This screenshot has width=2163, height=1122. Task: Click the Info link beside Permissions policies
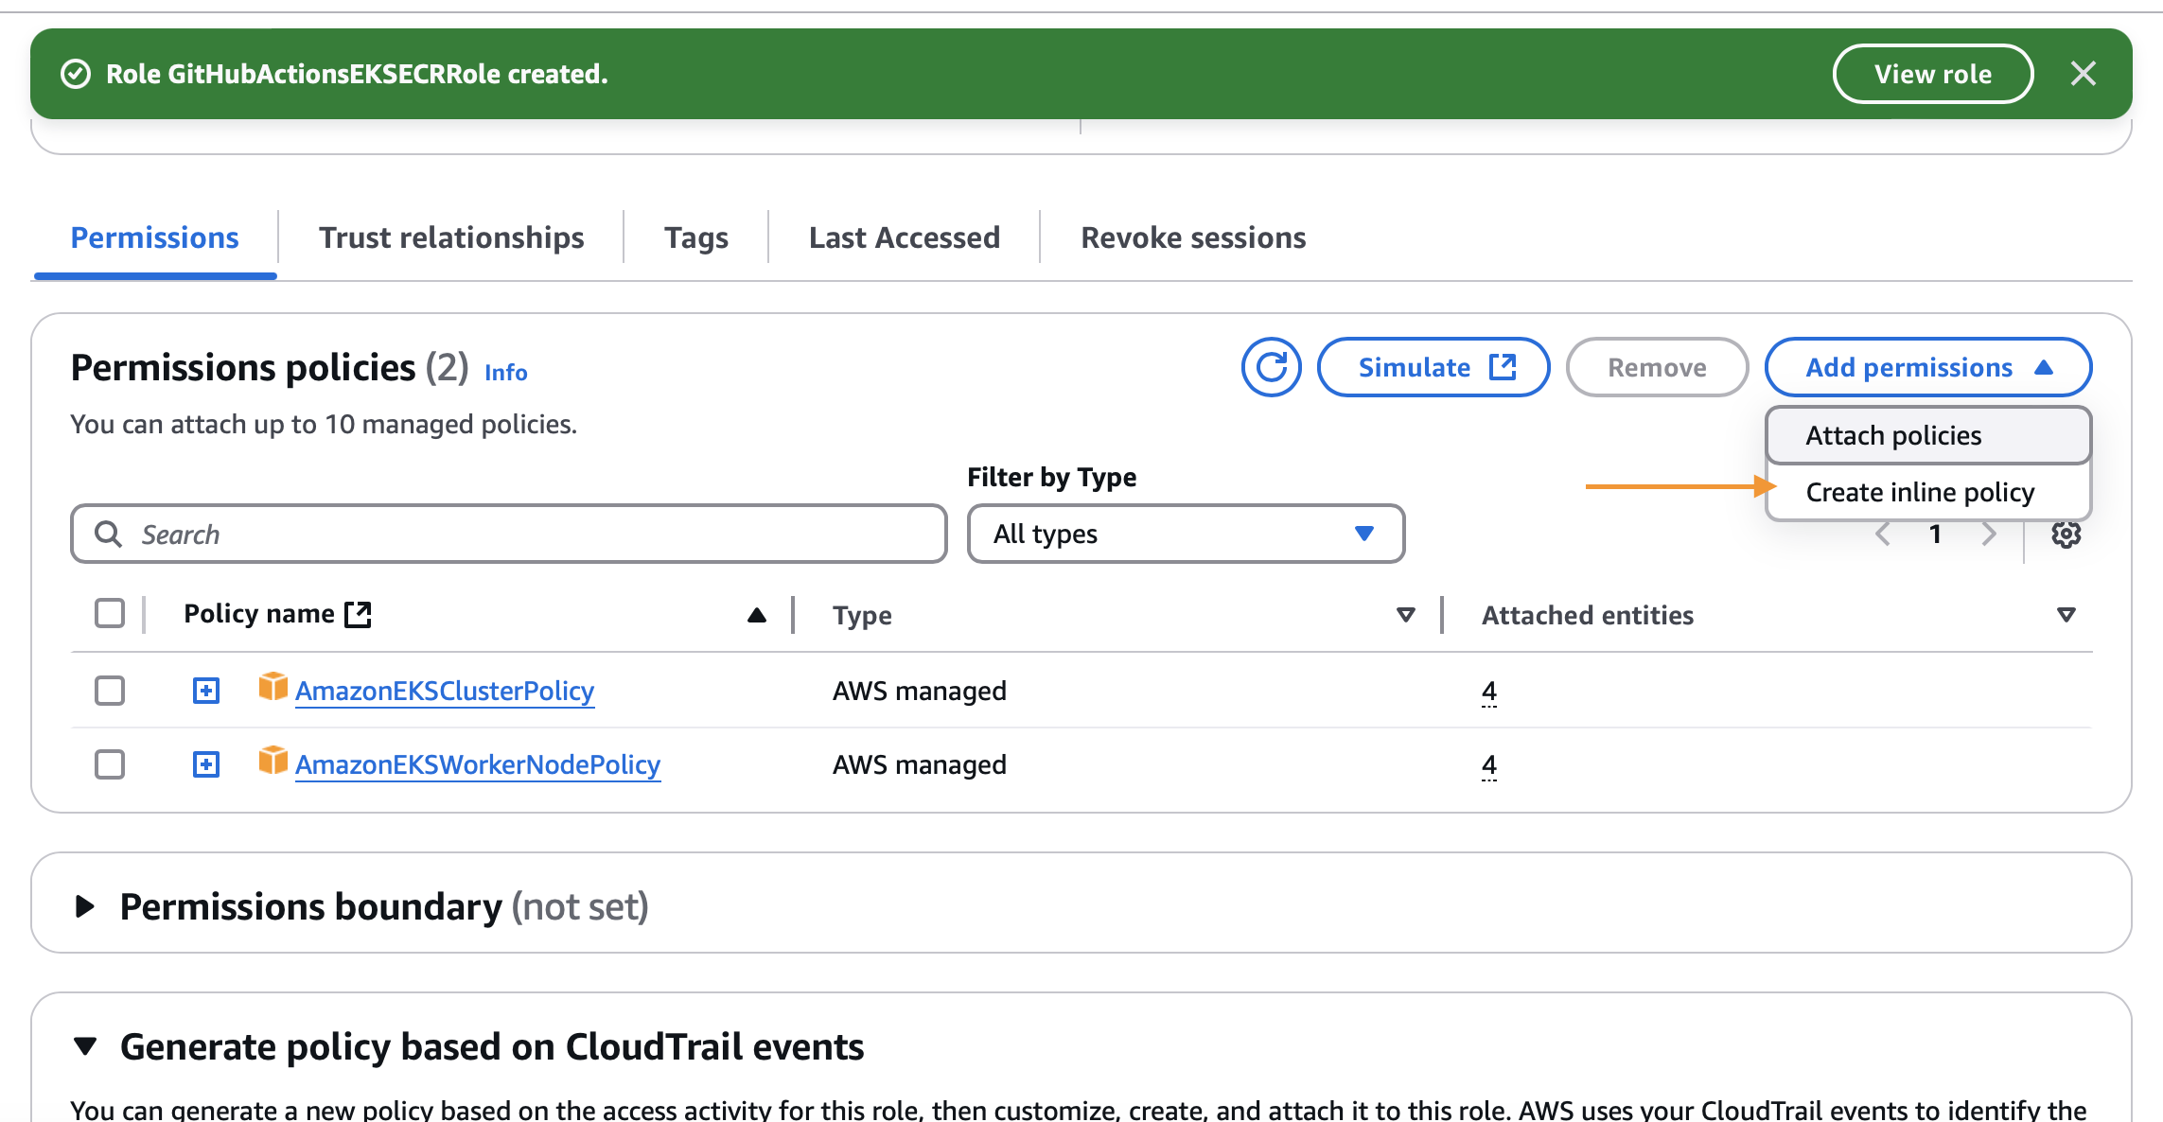coord(506,373)
